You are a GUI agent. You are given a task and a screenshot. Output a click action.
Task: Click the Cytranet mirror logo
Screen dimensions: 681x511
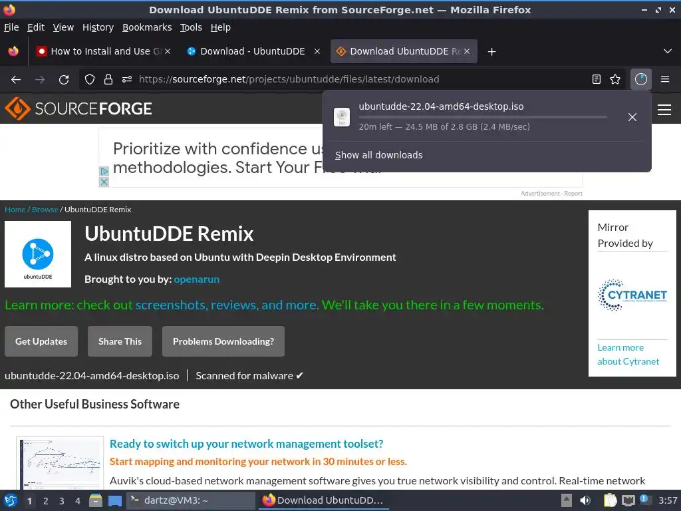pos(632,295)
